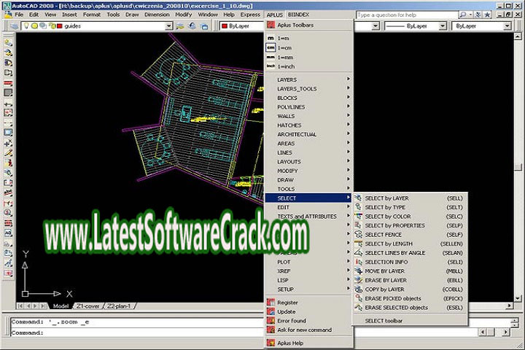Screen dimensions: 525x350
Task: Expand the HATCHES submenu
Action: tap(308, 125)
